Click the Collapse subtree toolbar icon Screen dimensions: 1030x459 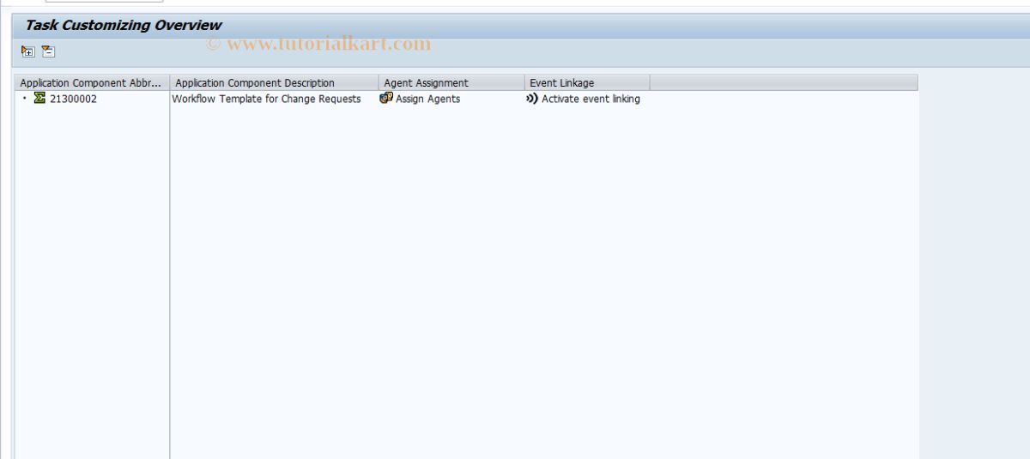click(48, 51)
